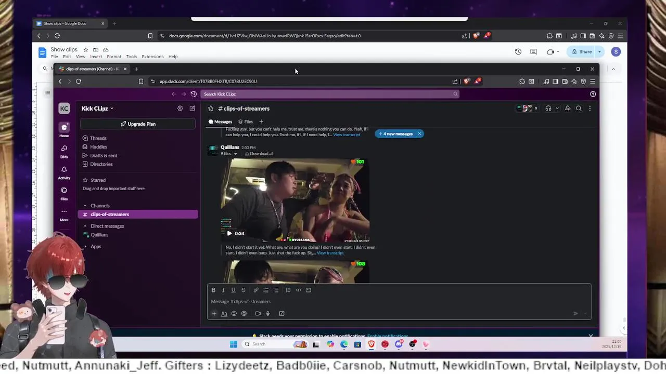Click the Upgrade Plan button
This screenshot has width=666, height=374.
[138, 124]
